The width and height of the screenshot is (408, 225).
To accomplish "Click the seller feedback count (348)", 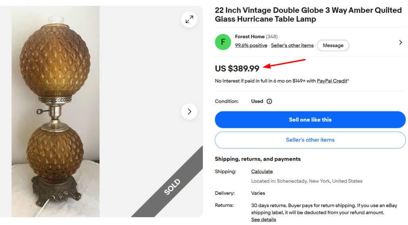I will pyautogui.click(x=272, y=37).
